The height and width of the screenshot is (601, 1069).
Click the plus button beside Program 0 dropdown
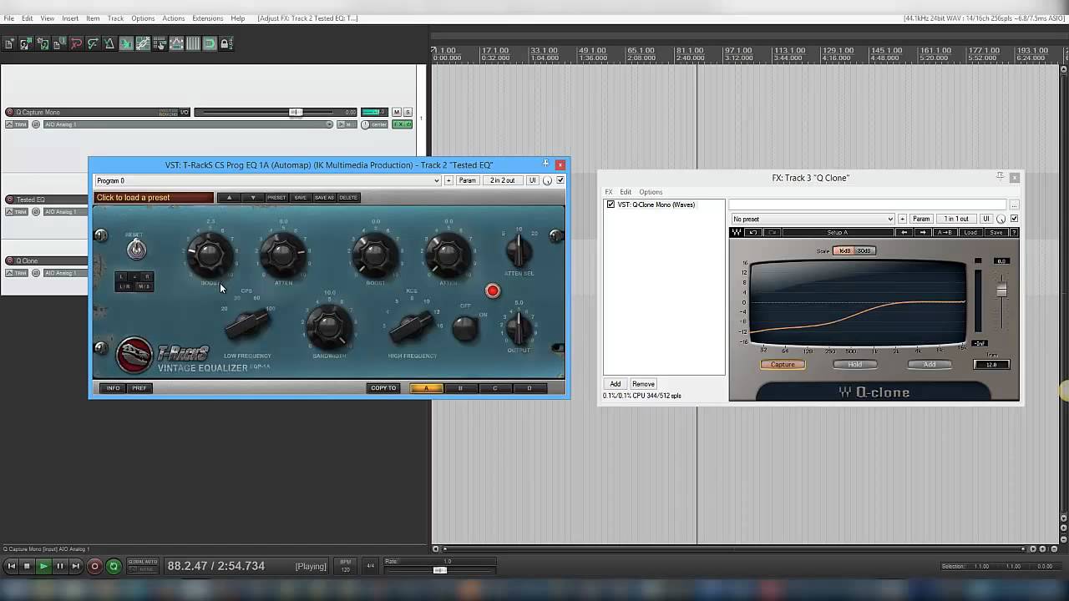tap(448, 180)
